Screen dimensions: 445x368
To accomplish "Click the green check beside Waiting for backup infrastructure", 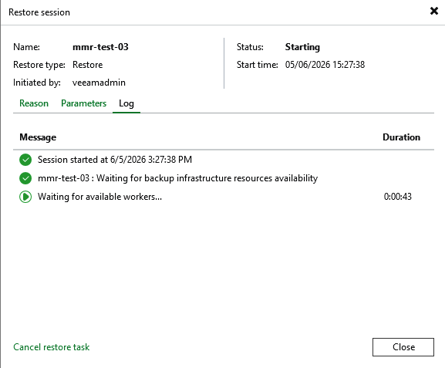I will click(x=25, y=178).
